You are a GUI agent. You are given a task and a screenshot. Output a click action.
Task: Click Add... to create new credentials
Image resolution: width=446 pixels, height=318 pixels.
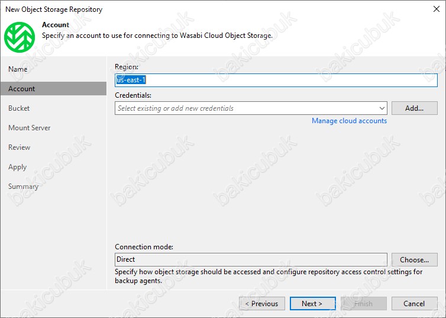(x=415, y=108)
